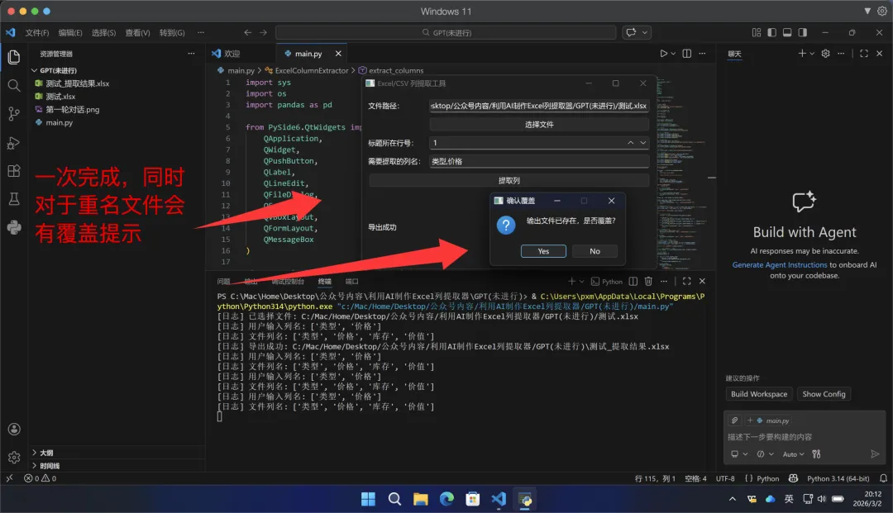Toggle the primary side bar
Screen dimensions: 893x513
point(771,32)
